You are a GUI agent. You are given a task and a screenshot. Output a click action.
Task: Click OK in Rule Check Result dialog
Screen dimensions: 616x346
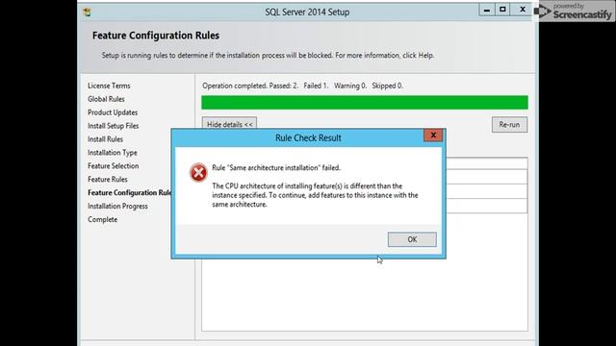click(x=412, y=239)
